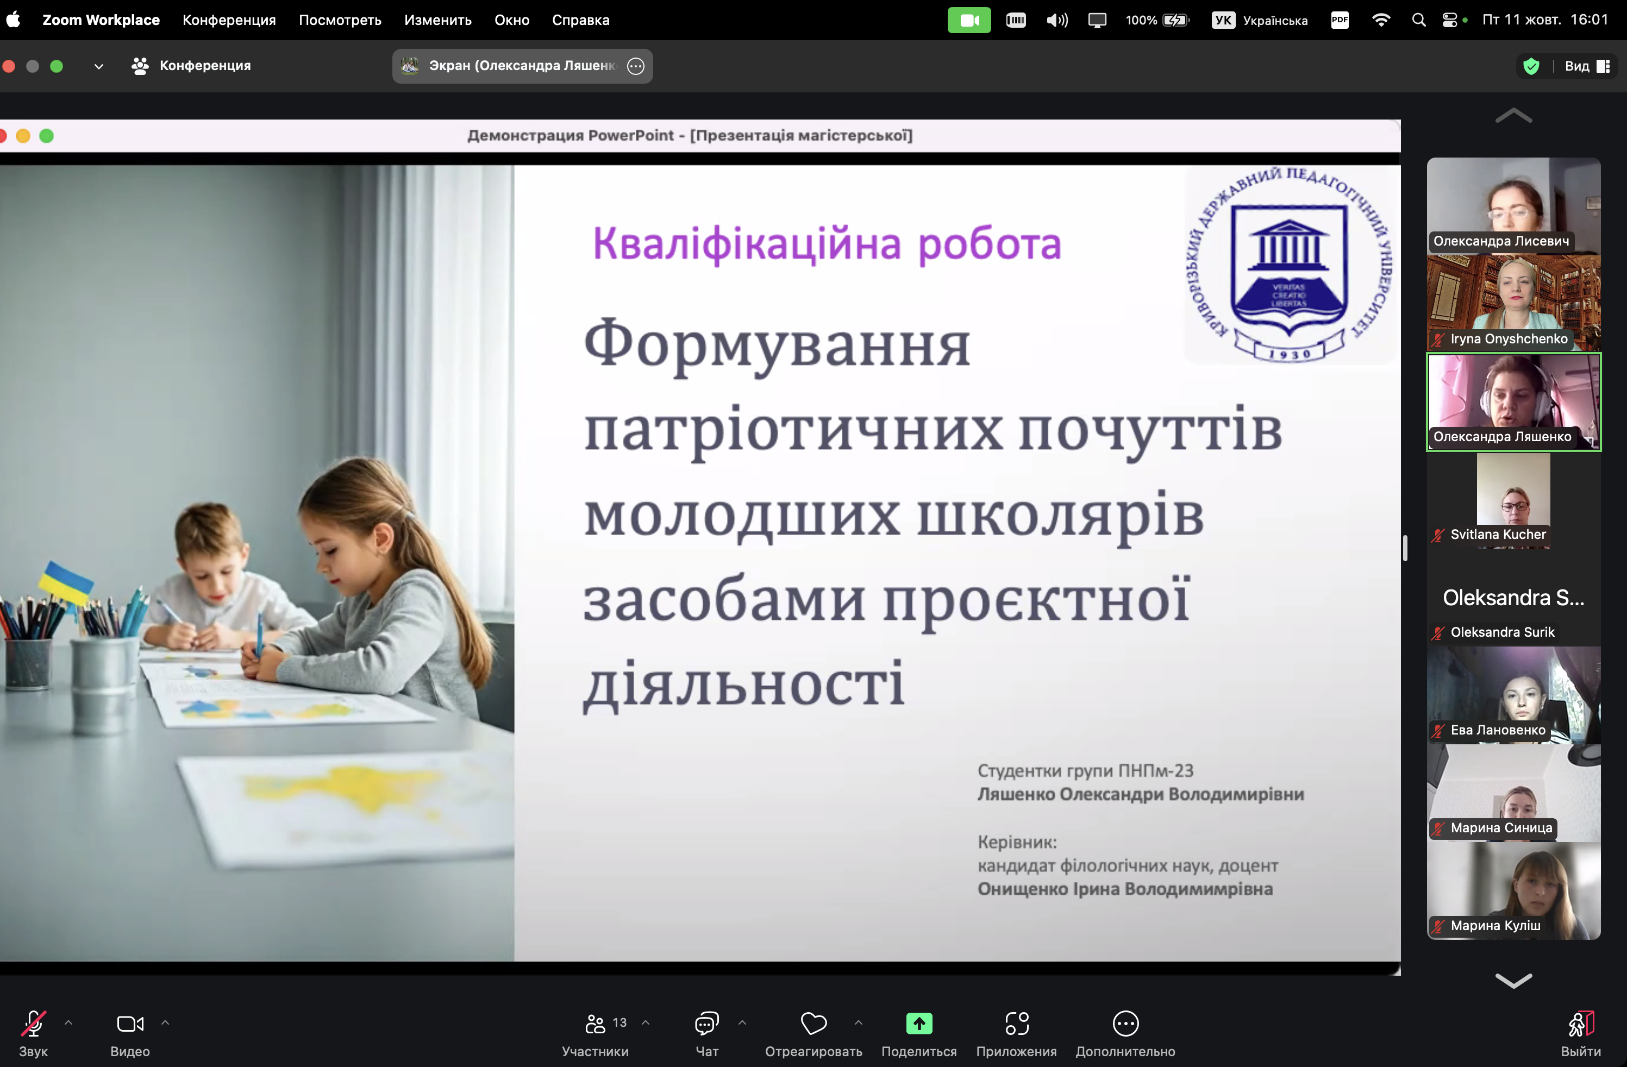
Task: Open the Посмотреть menu
Action: point(340,20)
